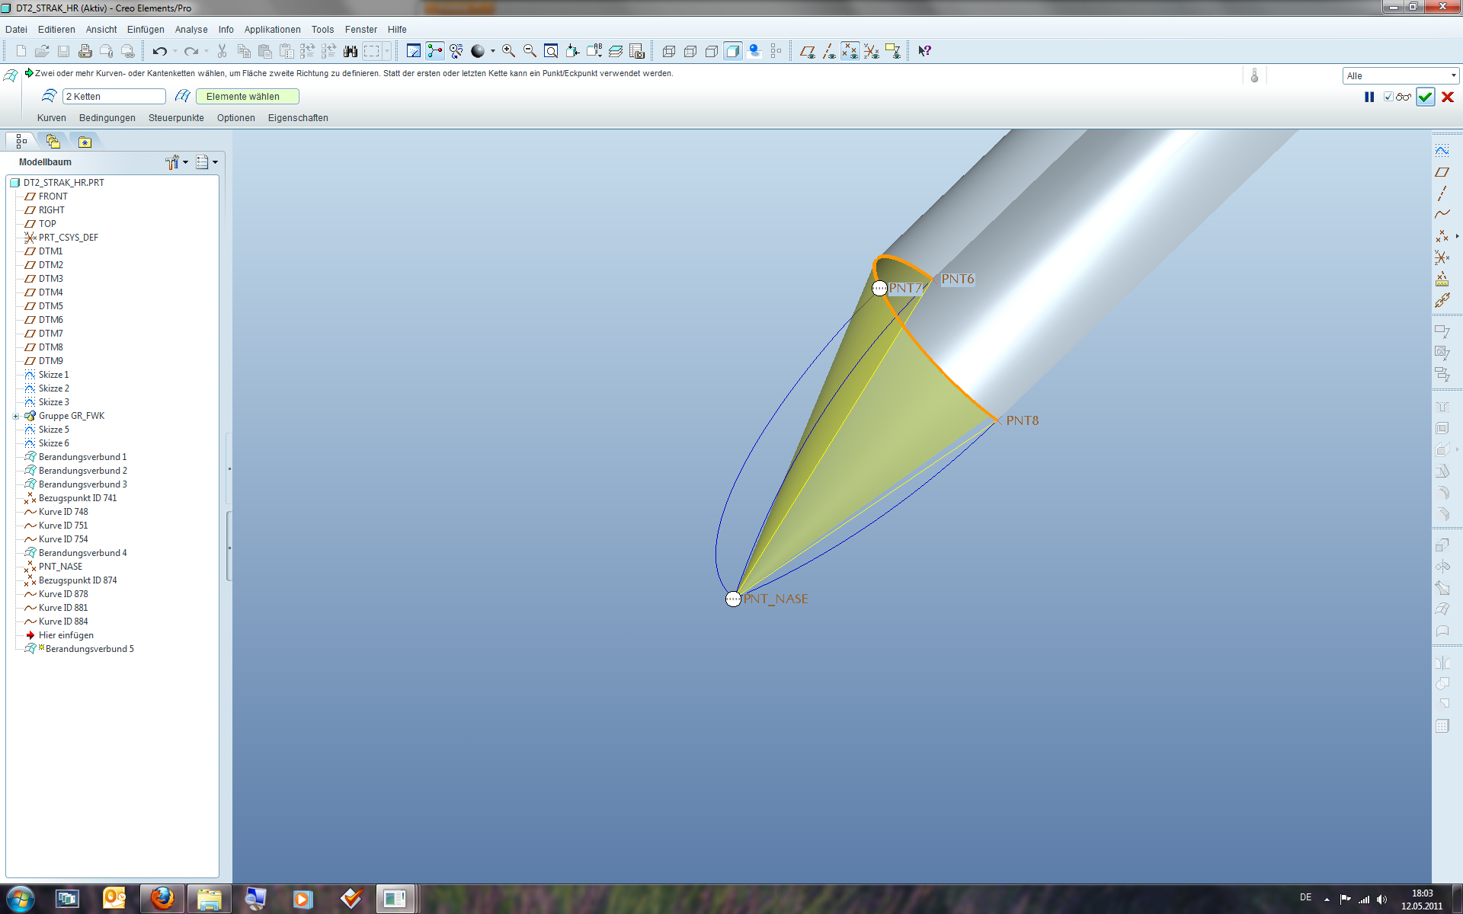
Task: Open the Eigenschaften slide-down panel
Action: pos(298,118)
